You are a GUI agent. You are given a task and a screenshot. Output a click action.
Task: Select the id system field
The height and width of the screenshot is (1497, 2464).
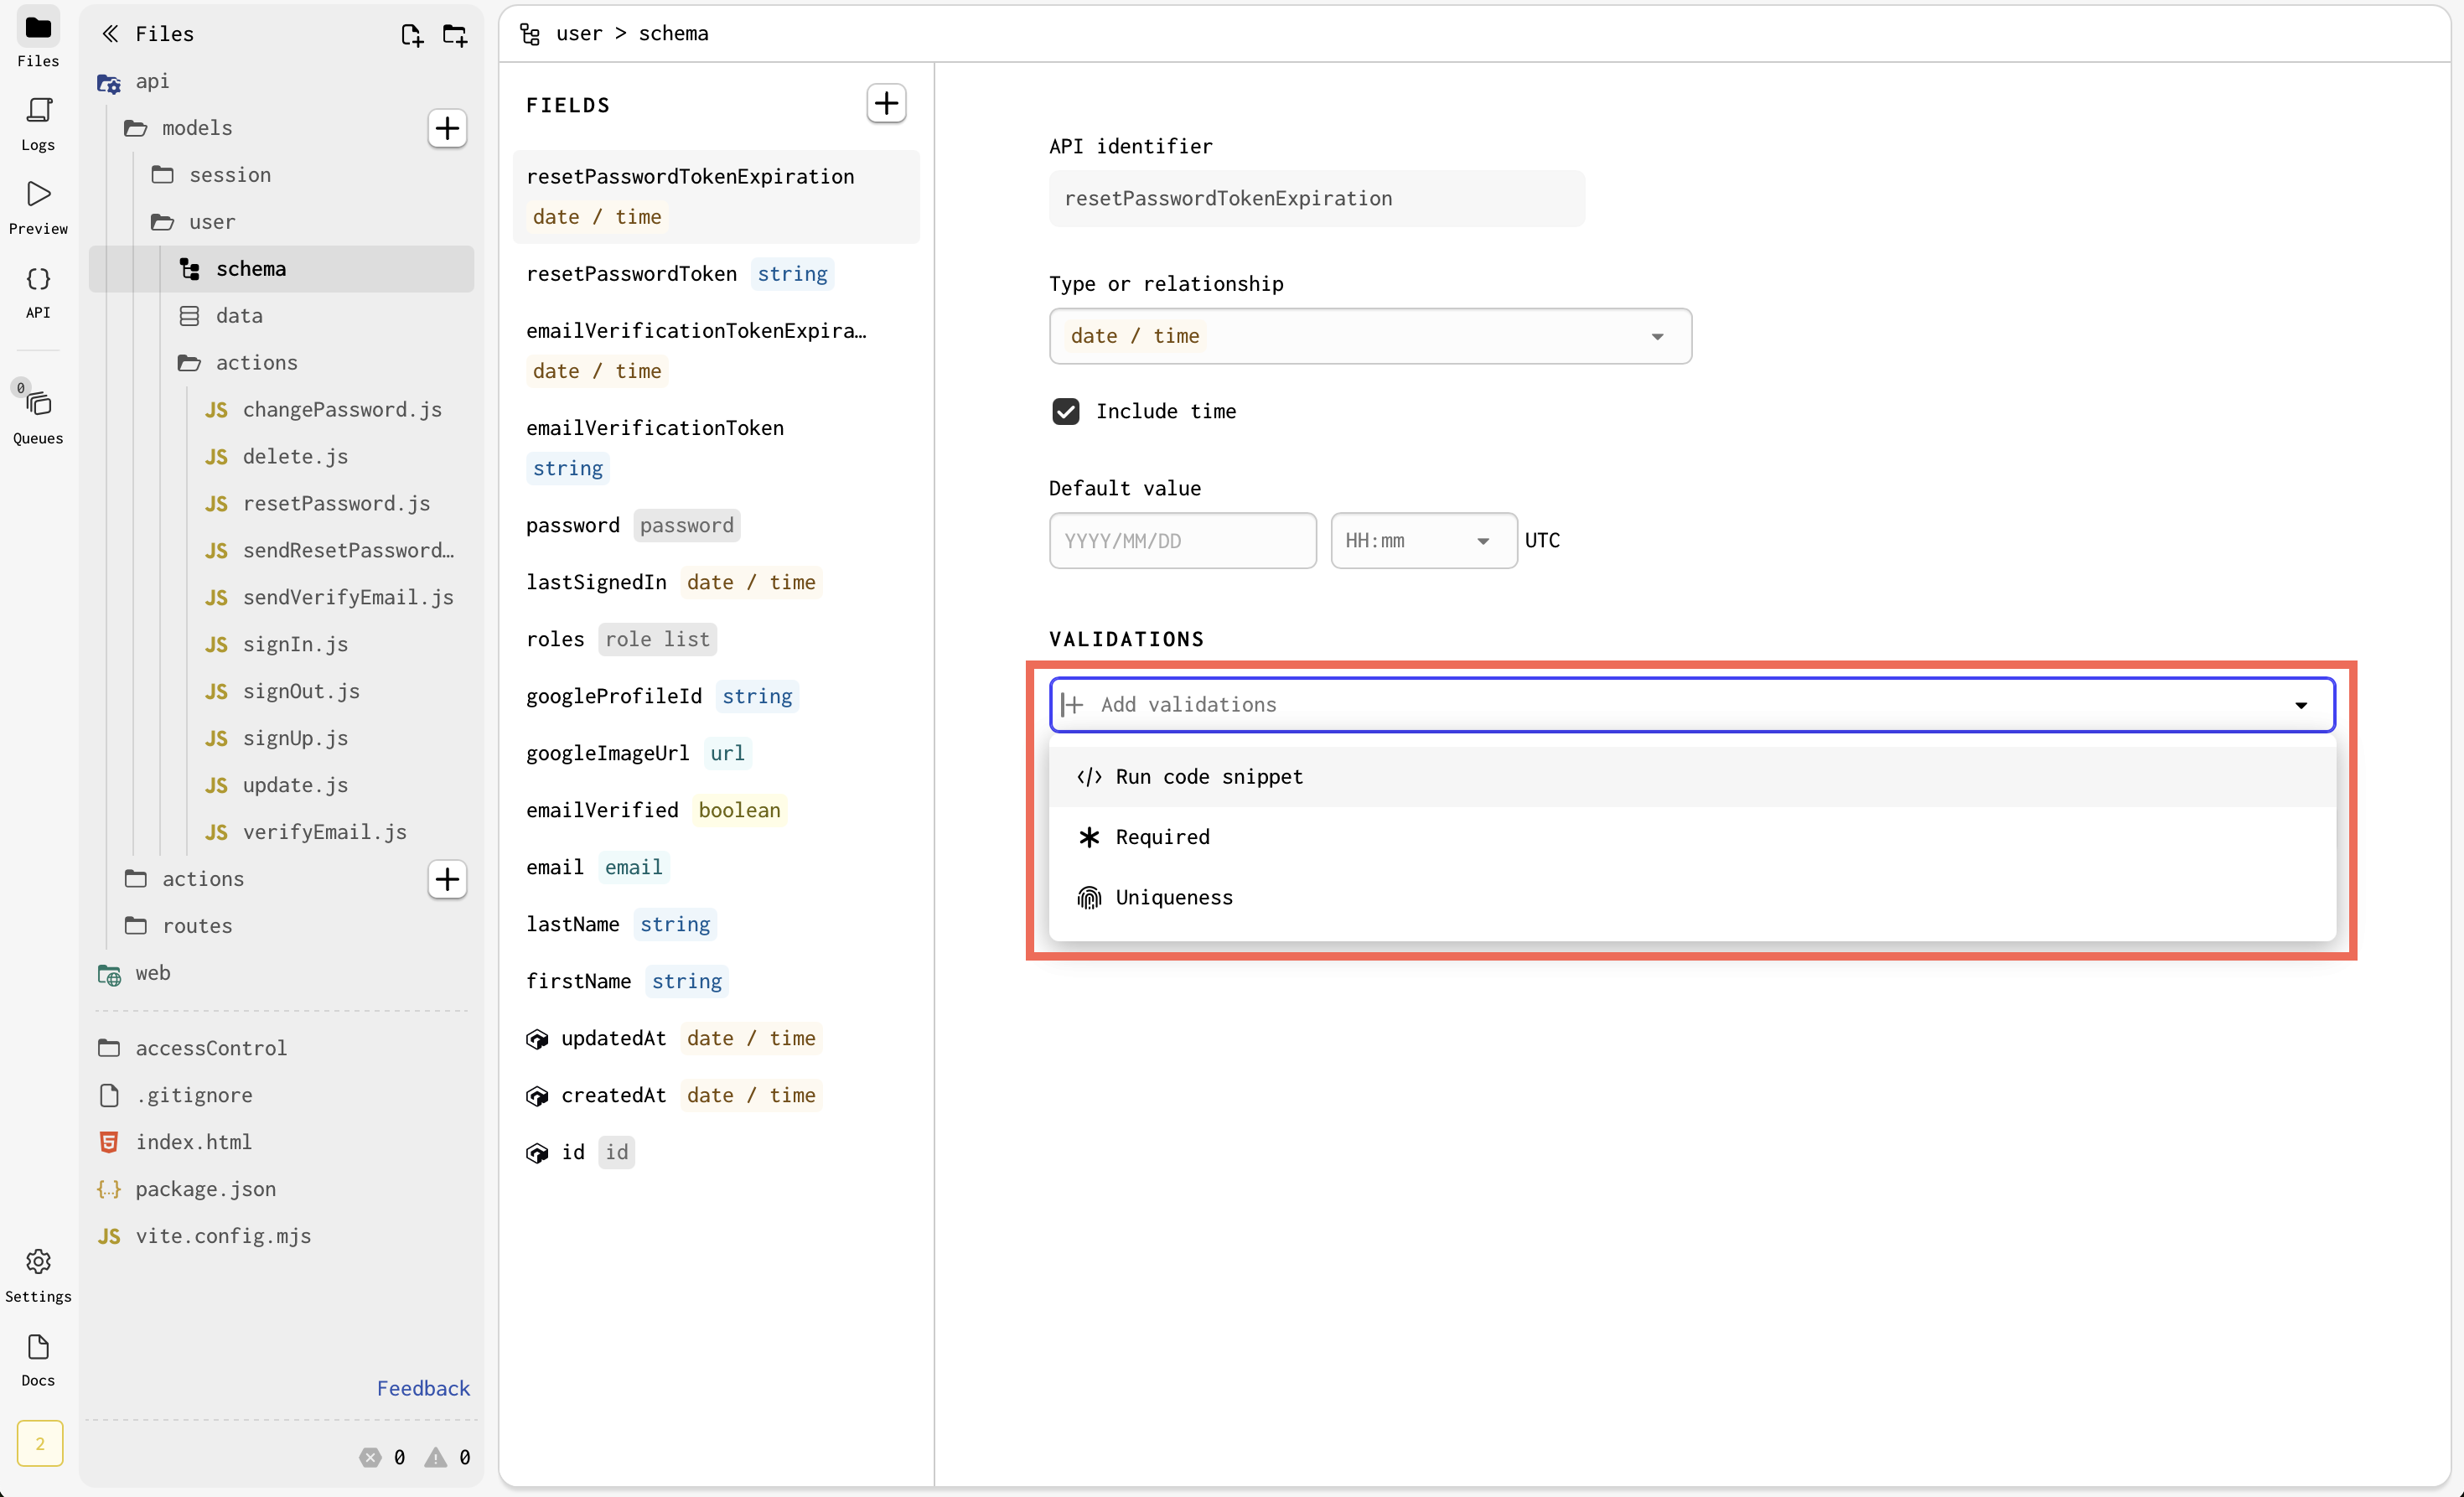[x=716, y=1153]
